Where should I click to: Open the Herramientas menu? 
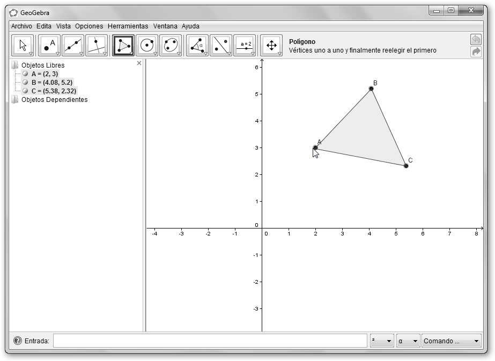tap(128, 26)
